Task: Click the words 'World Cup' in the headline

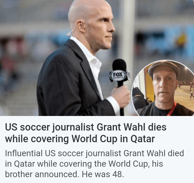Action: [94, 139]
